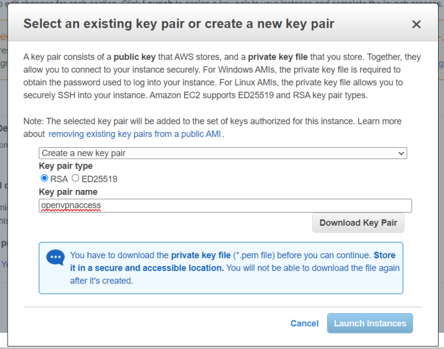
Task: Close the key pair dialog
Action: pyautogui.click(x=416, y=24)
